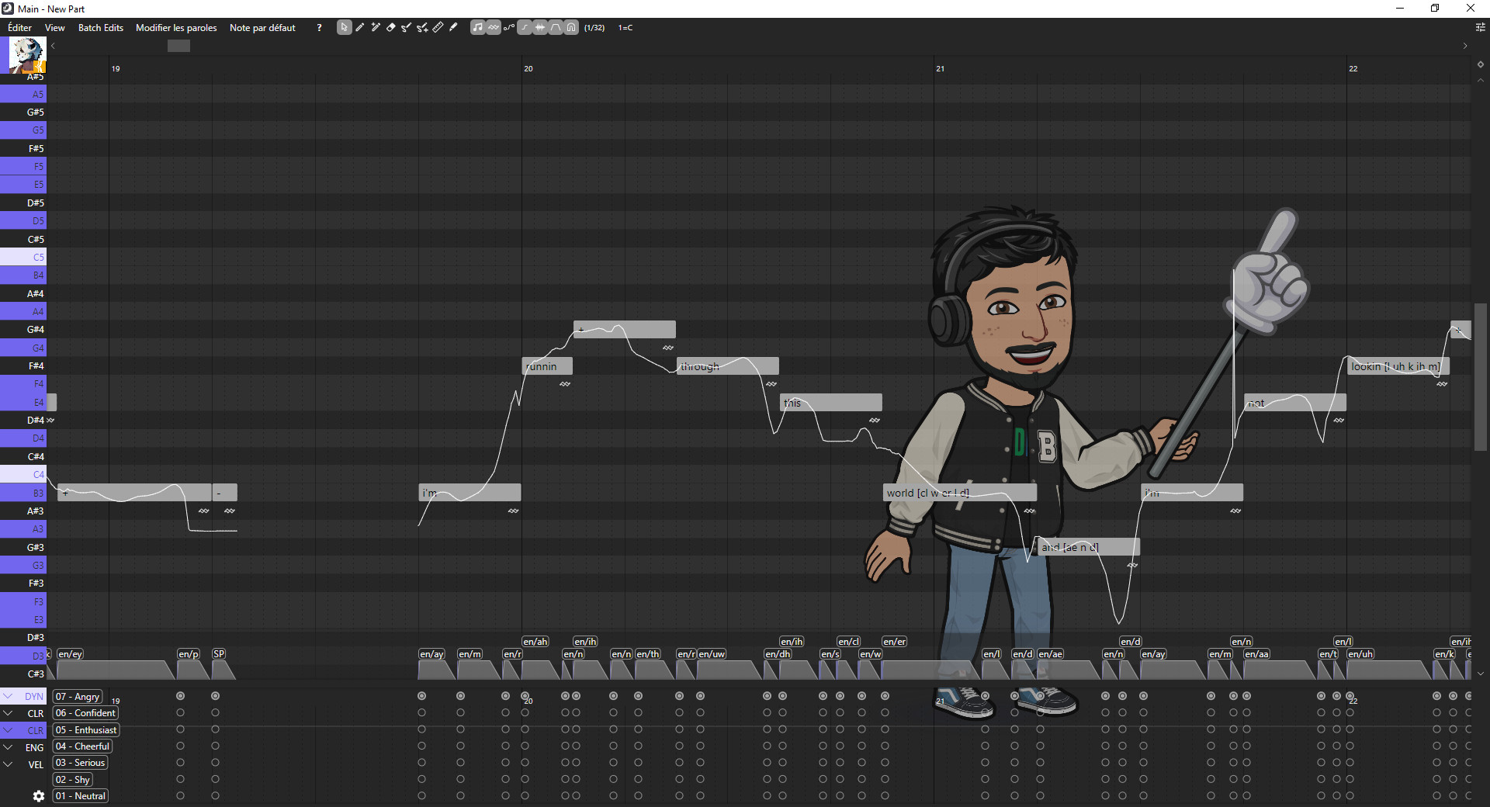Screen dimensions: 1490x807
Task: Expand the VEL expression selector
Action: pyautogui.click(x=8, y=764)
